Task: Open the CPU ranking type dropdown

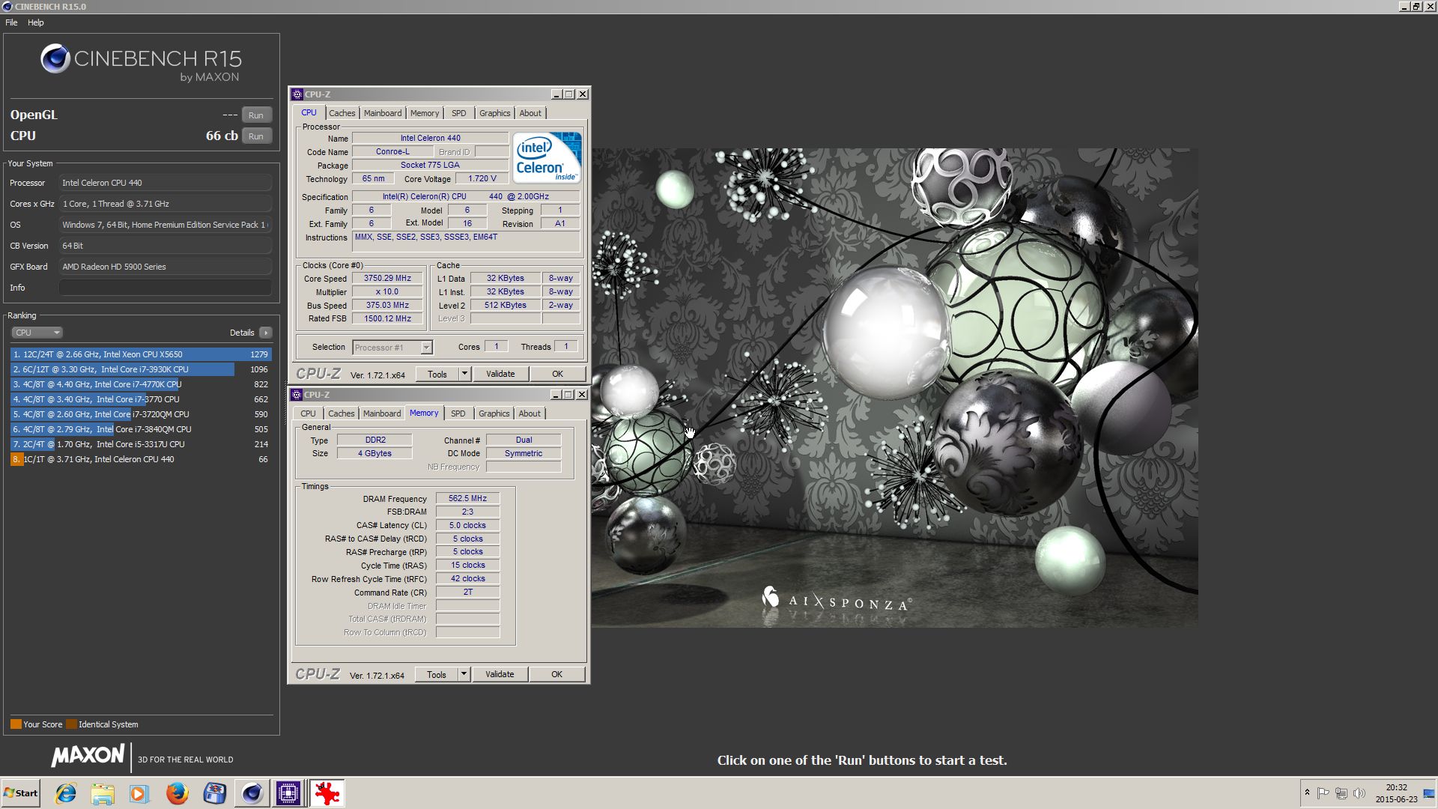Action: click(x=37, y=333)
